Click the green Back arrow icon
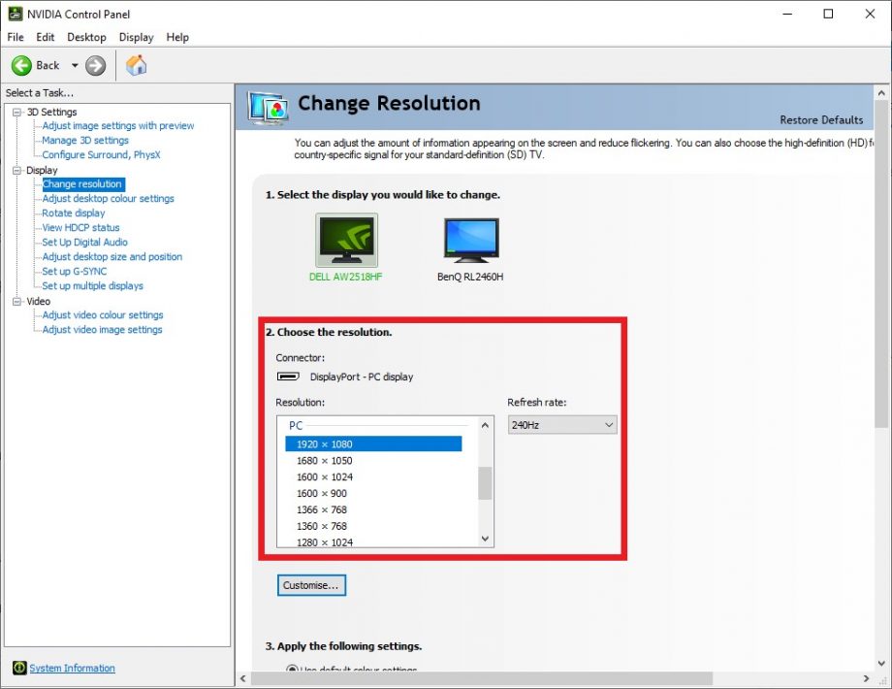The height and width of the screenshot is (689, 892). coord(21,65)
